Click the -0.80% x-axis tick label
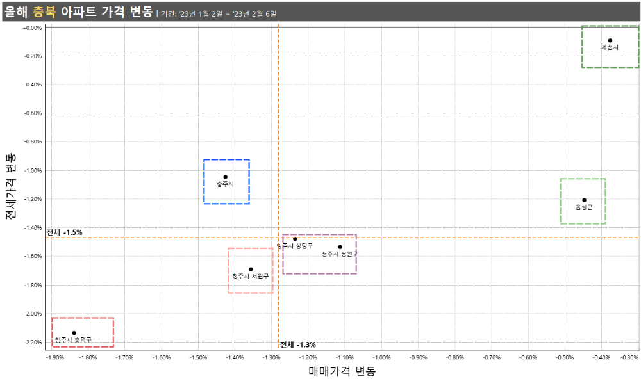This screenshot has height=379, width=641. click(455, 357)
